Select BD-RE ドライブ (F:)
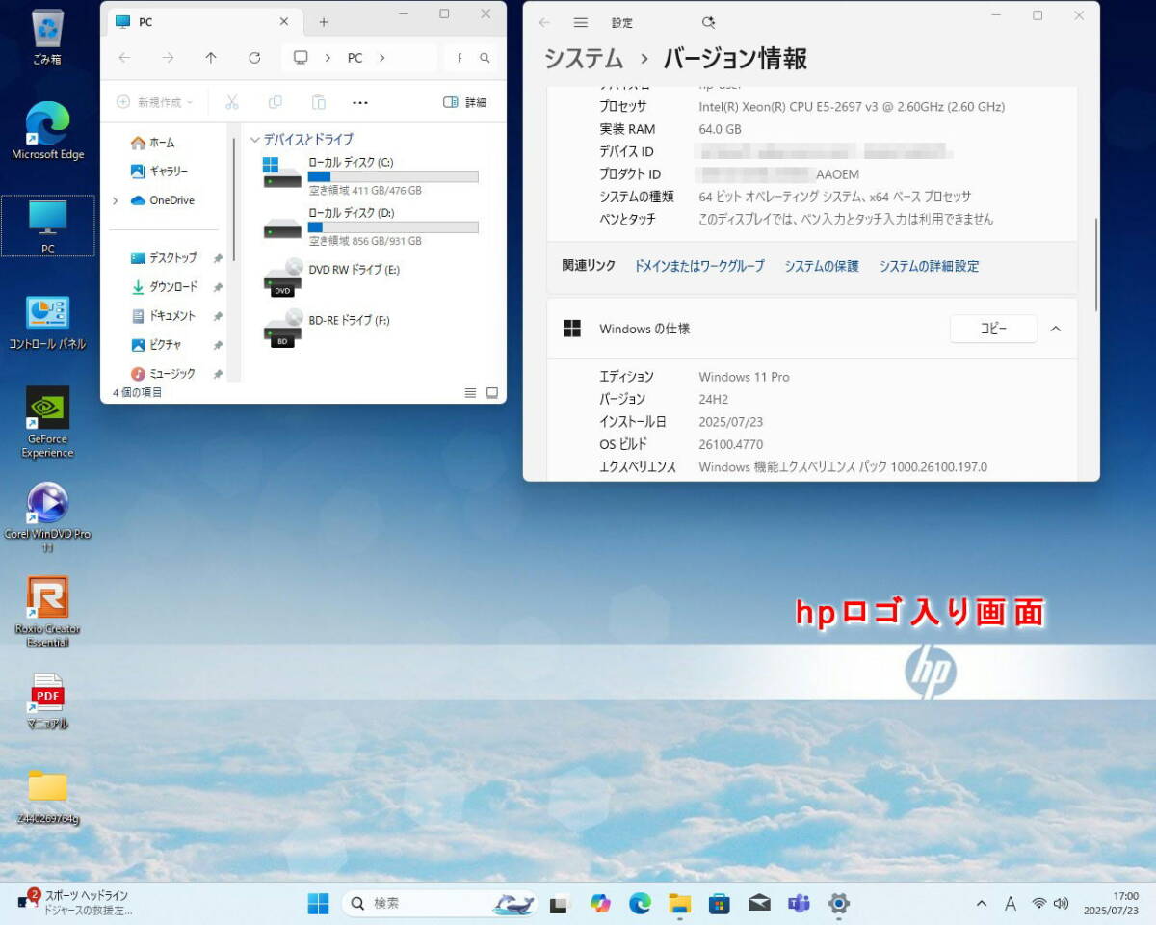This screenshot has width=1156, height=925. pyautogui.click(x=327, y=327)
